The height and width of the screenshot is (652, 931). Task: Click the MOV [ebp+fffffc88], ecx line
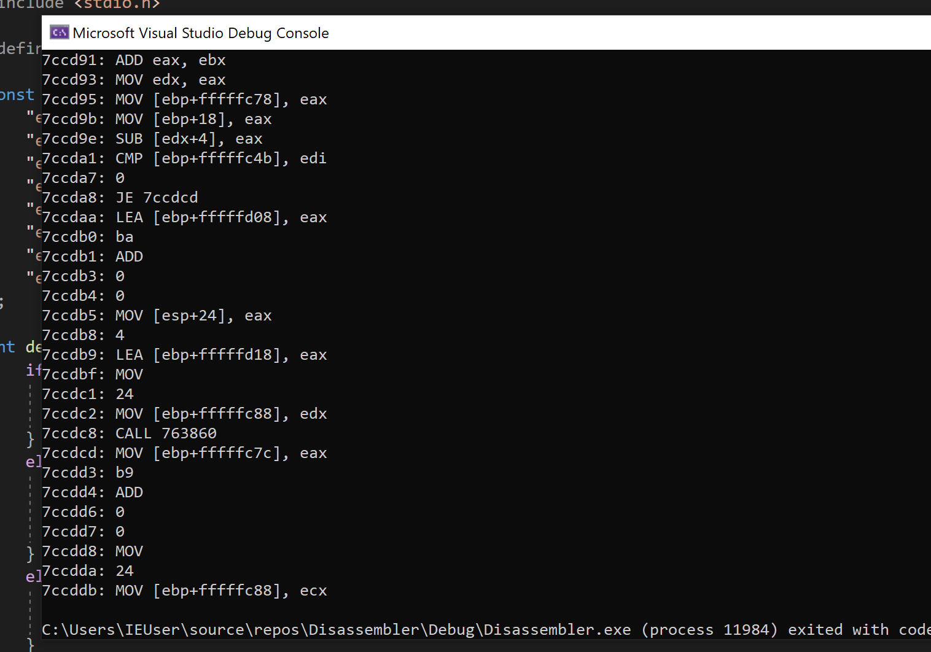(184, 591)
